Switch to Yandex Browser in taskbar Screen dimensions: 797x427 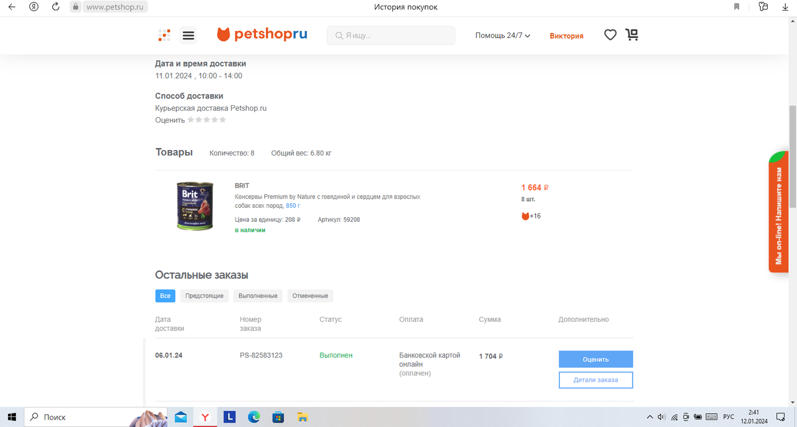coord(204,417)
